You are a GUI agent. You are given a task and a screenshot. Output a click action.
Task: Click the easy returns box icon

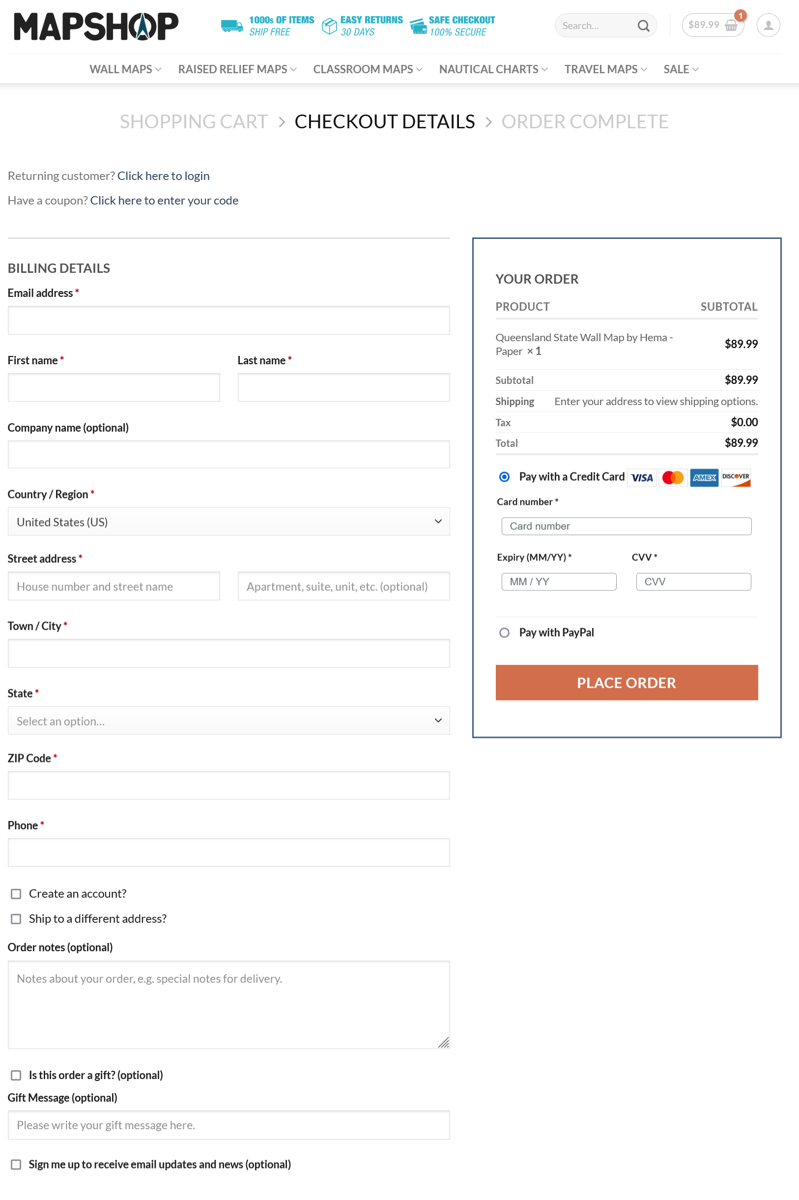coord(329,26)
